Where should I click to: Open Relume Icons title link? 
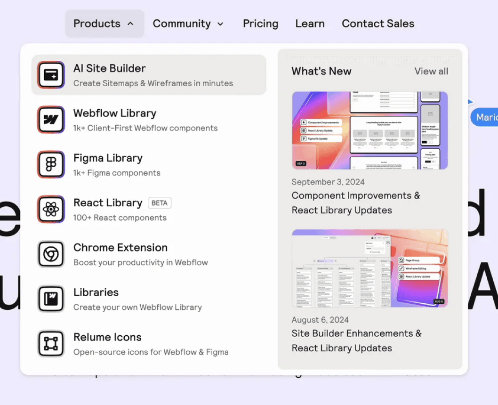107,337
